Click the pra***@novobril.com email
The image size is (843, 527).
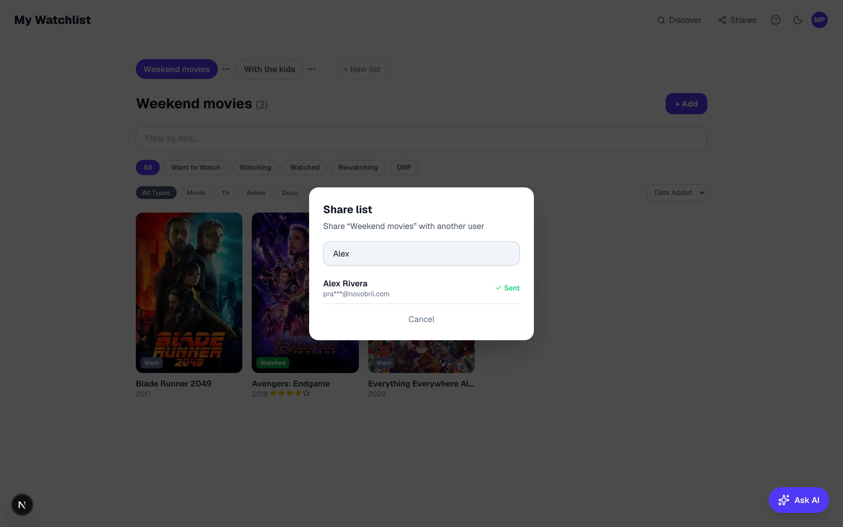pos(356,294)
